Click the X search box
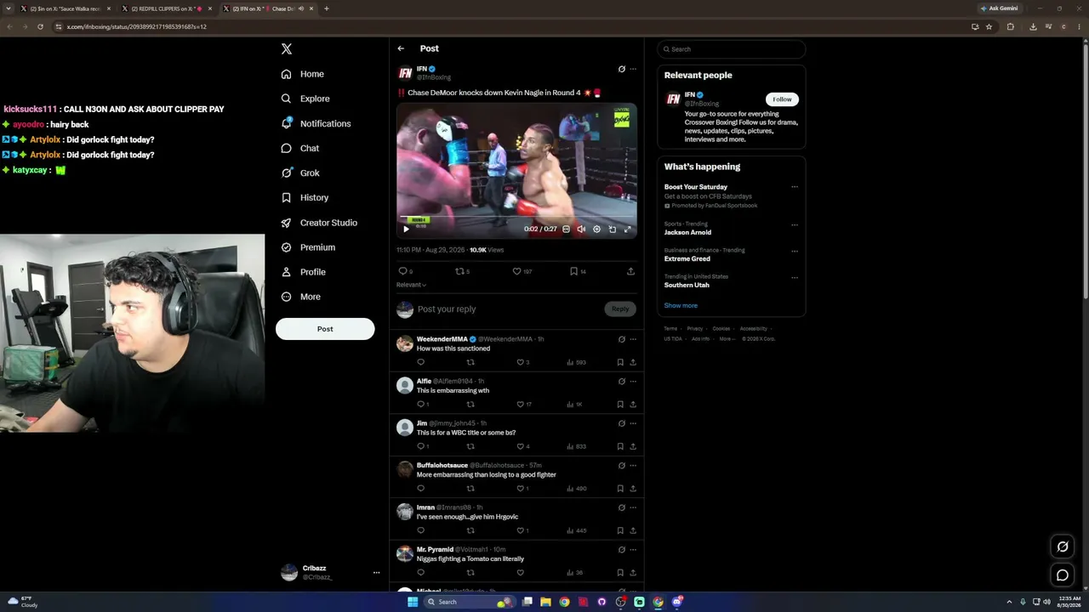1089x612 pixels. 731,49
